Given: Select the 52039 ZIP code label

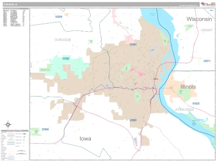Looking at the screenshot, I should pos(59,17).
